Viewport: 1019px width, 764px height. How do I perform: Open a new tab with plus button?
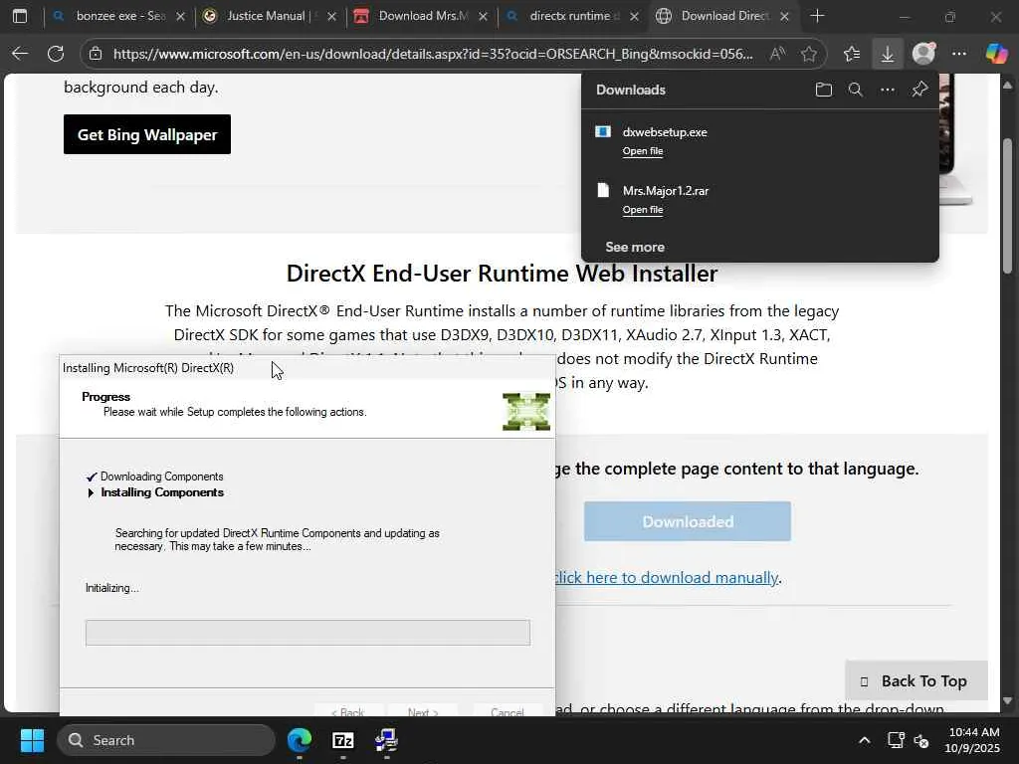818,16
